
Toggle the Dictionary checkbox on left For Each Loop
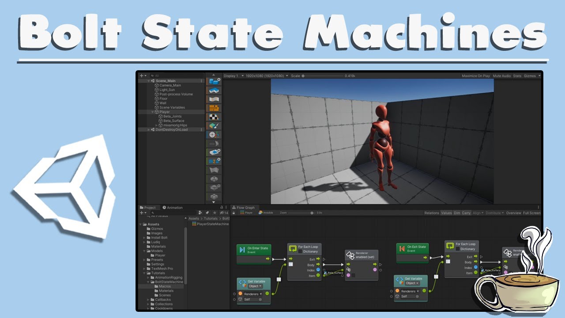300,252
